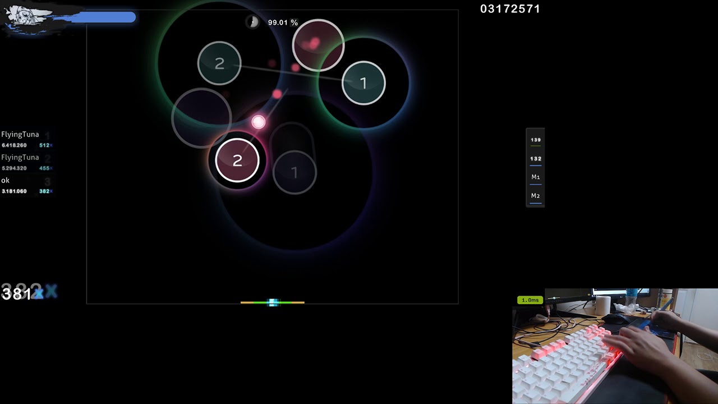
Task: Click the key counter showing 132
Action: [x=536, y=159]
